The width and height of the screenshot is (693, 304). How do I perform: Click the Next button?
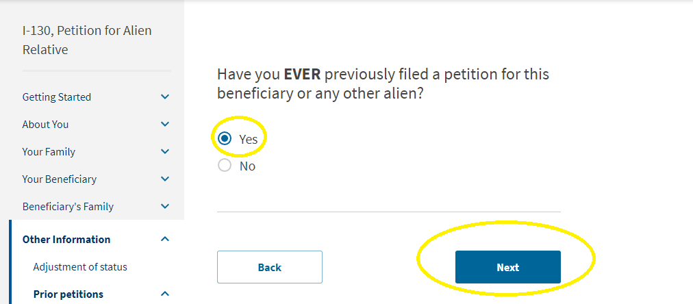(x=508, y=267)
